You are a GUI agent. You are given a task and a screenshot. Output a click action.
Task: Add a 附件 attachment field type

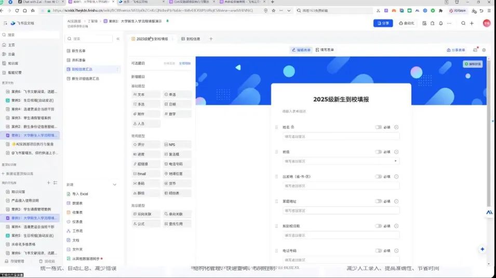(146, 114)
